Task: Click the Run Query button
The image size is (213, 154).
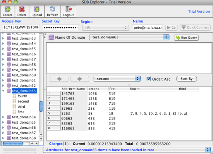Action: pos(186,38)
